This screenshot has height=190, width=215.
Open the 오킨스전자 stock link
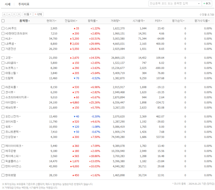(12, 117)
